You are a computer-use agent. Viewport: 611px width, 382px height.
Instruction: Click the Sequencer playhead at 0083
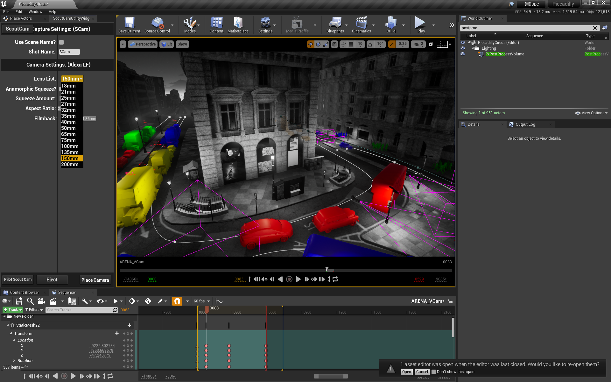207,309
